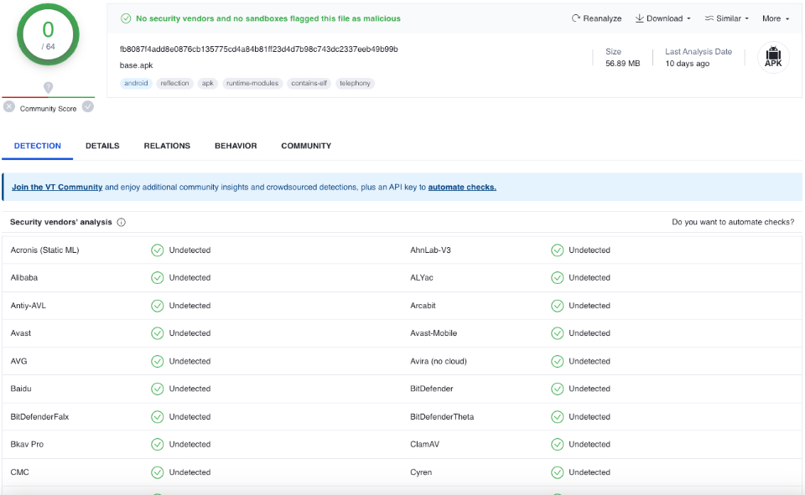Click the check icon in the Avira row
The height and width of the screenshot is (495, 805).
557,361
